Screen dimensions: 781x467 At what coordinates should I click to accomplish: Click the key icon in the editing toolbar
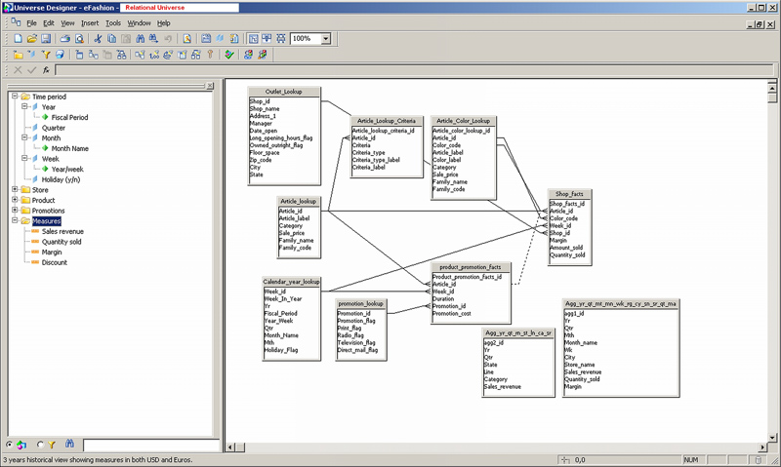pos(210,55)
